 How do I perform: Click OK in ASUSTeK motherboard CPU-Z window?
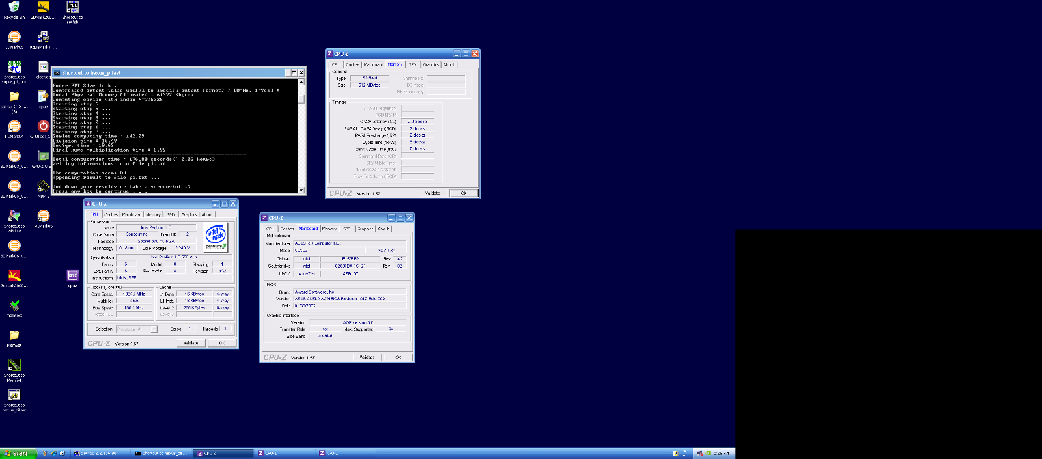click(x=398, y=357)
